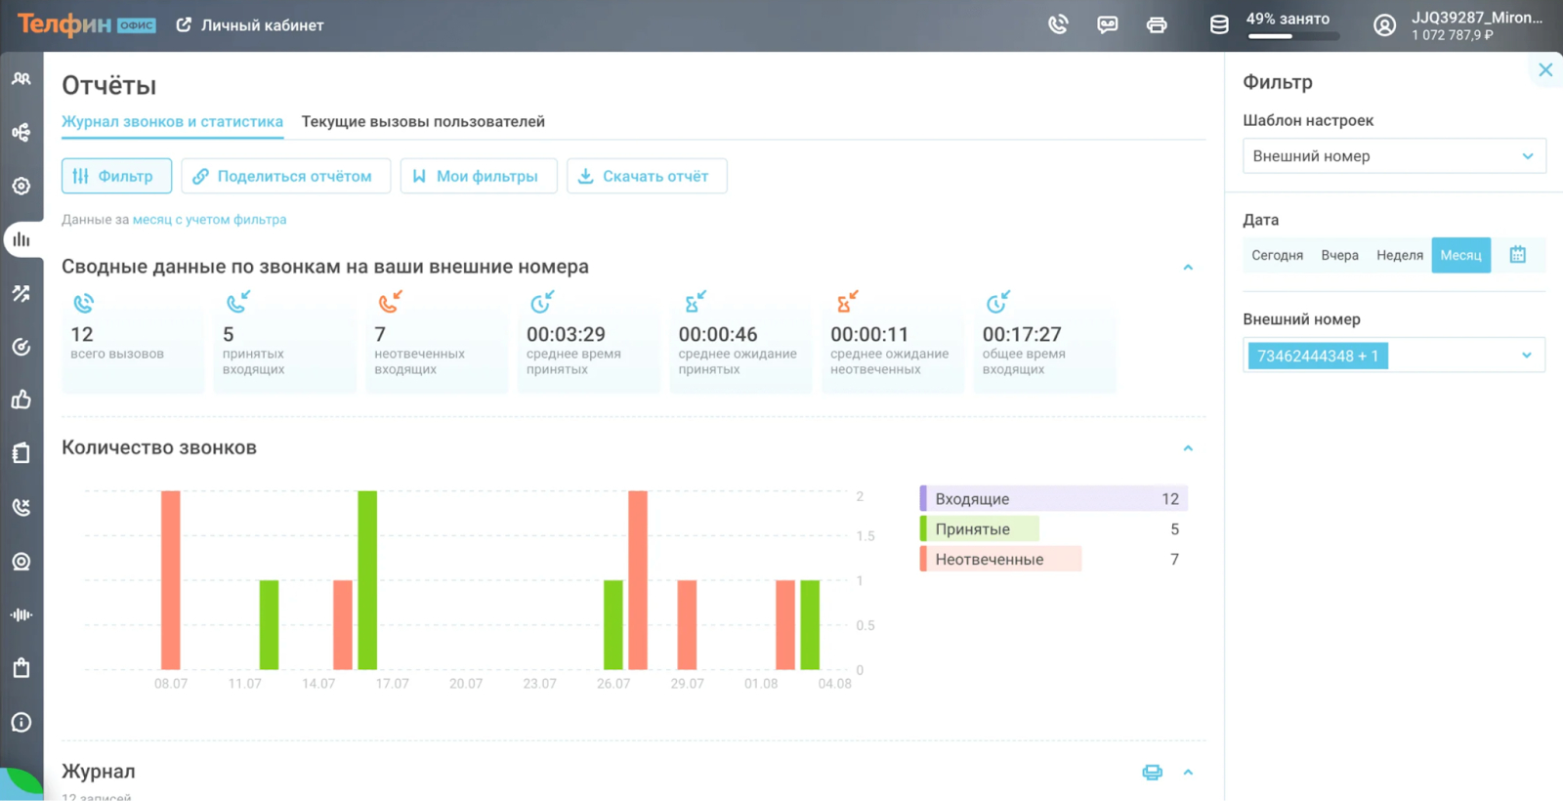Print the journal using printer icon
The height and width of the screenshot is (801, 1563).
1152,773
